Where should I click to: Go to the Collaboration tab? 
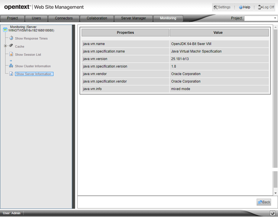pos(97,18)
